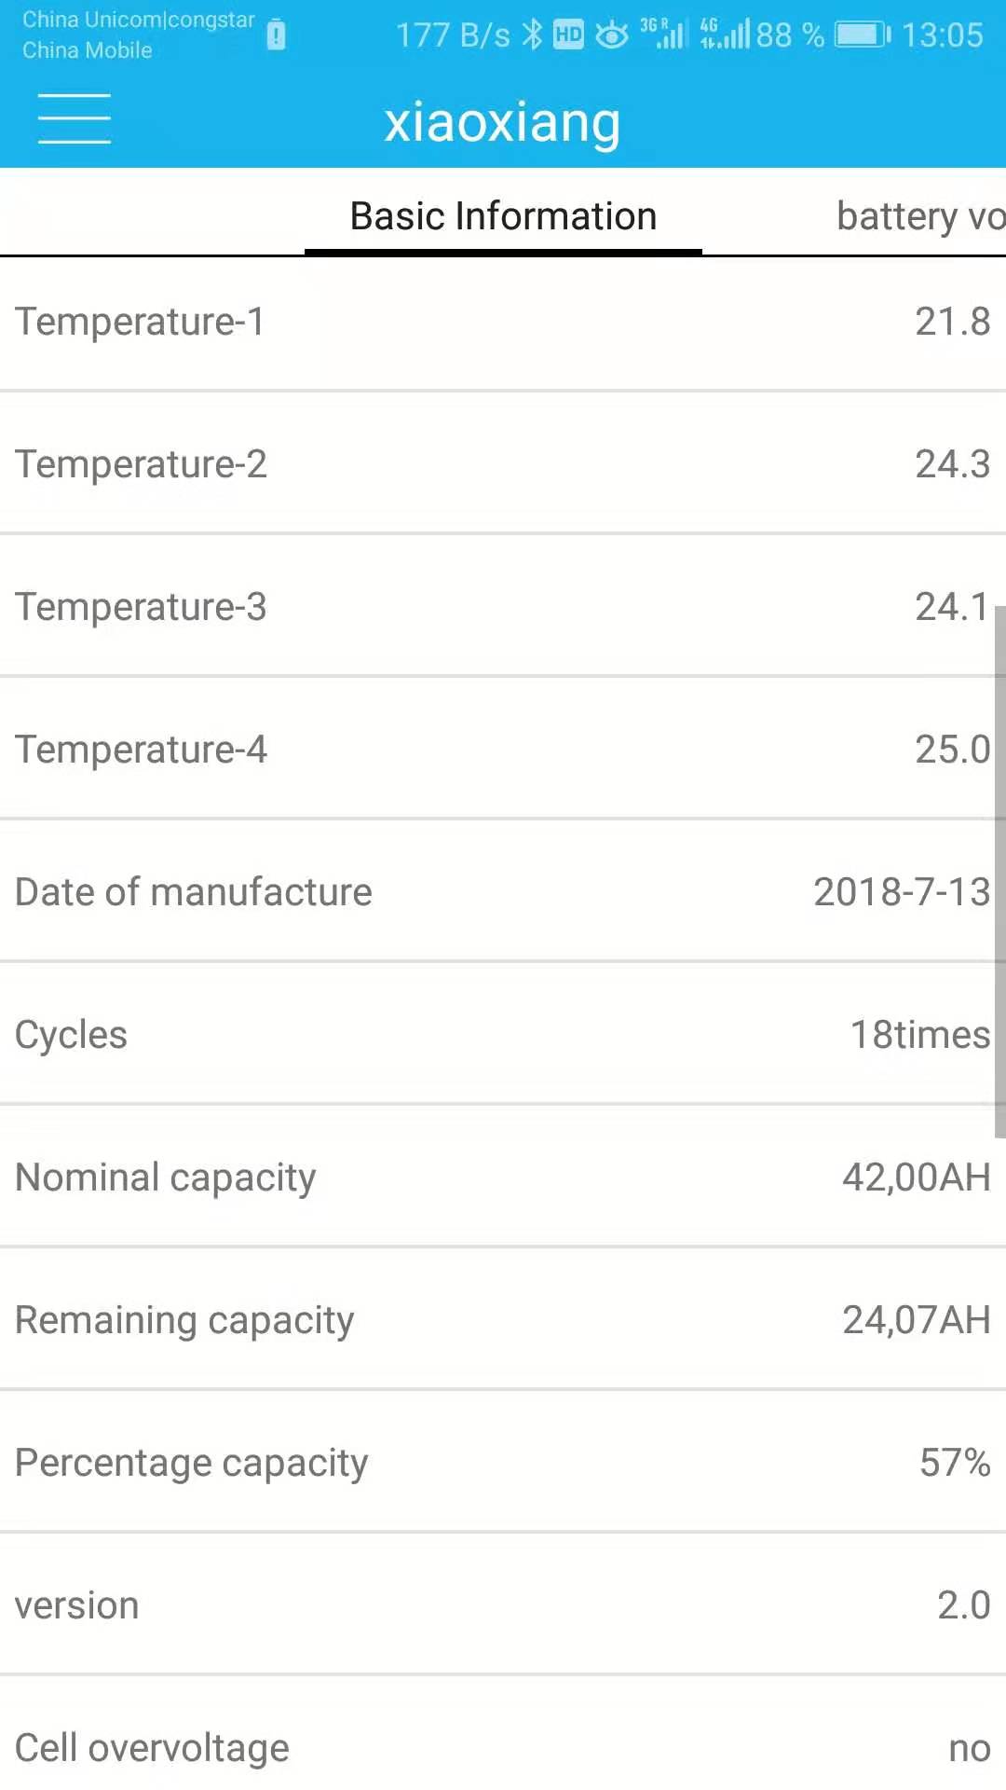Tap the Cycles row
Screen dimensions: 1006x1790
click(x=503, y=1035)
